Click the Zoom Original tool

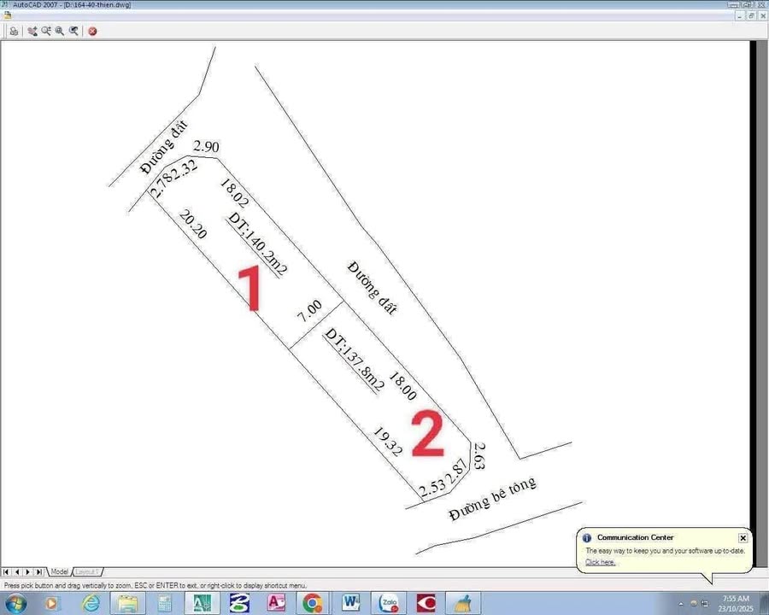pos(74,31)
